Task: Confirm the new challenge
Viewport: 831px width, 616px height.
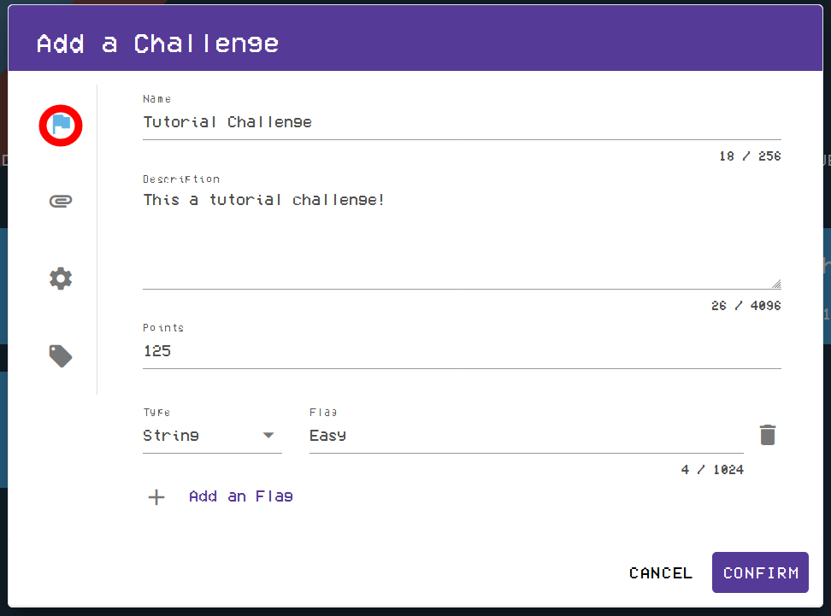Action: pos(760,573)
